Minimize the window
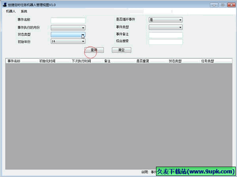 pos(214,5)
